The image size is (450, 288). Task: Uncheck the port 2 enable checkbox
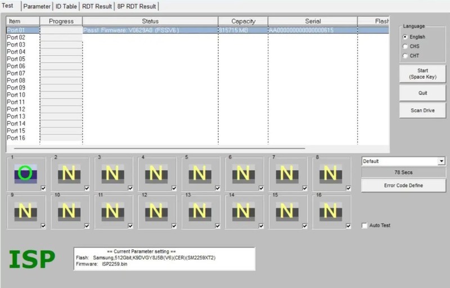(87, 188)
